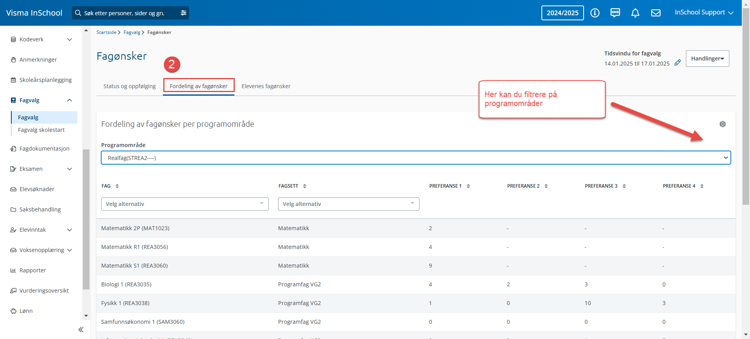Click Fysikk 1 preferanse 3 value 10
Image resolution: width=750 pixels, height=339 pixels.
[587, 303]
